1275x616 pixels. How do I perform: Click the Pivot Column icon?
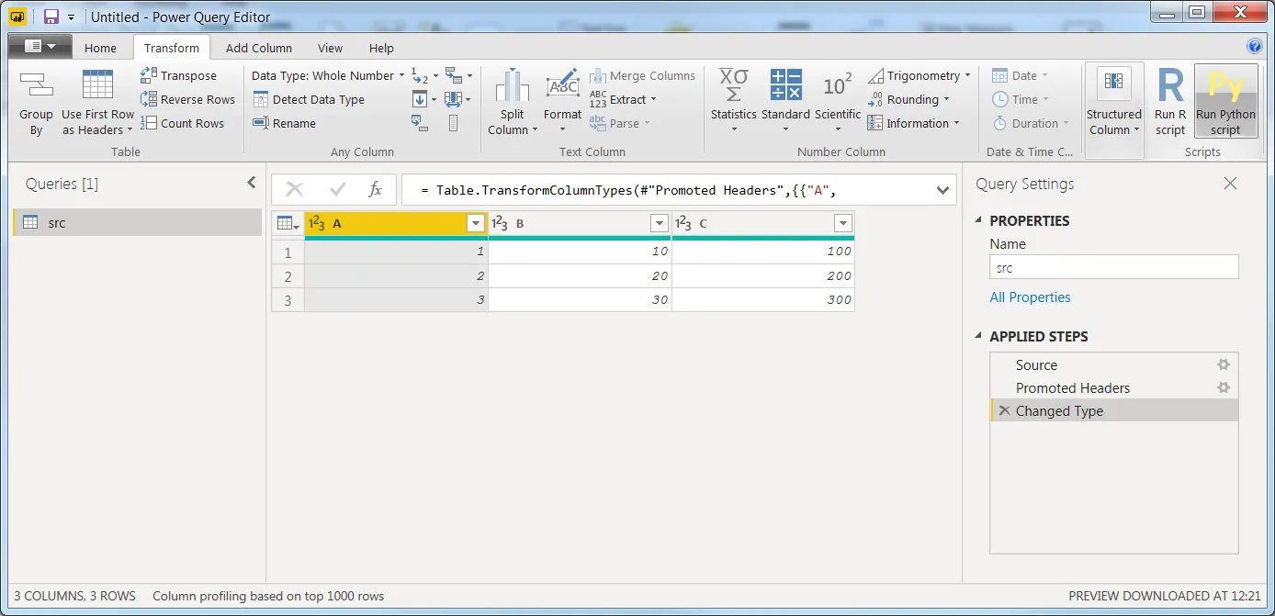point(420,123)
